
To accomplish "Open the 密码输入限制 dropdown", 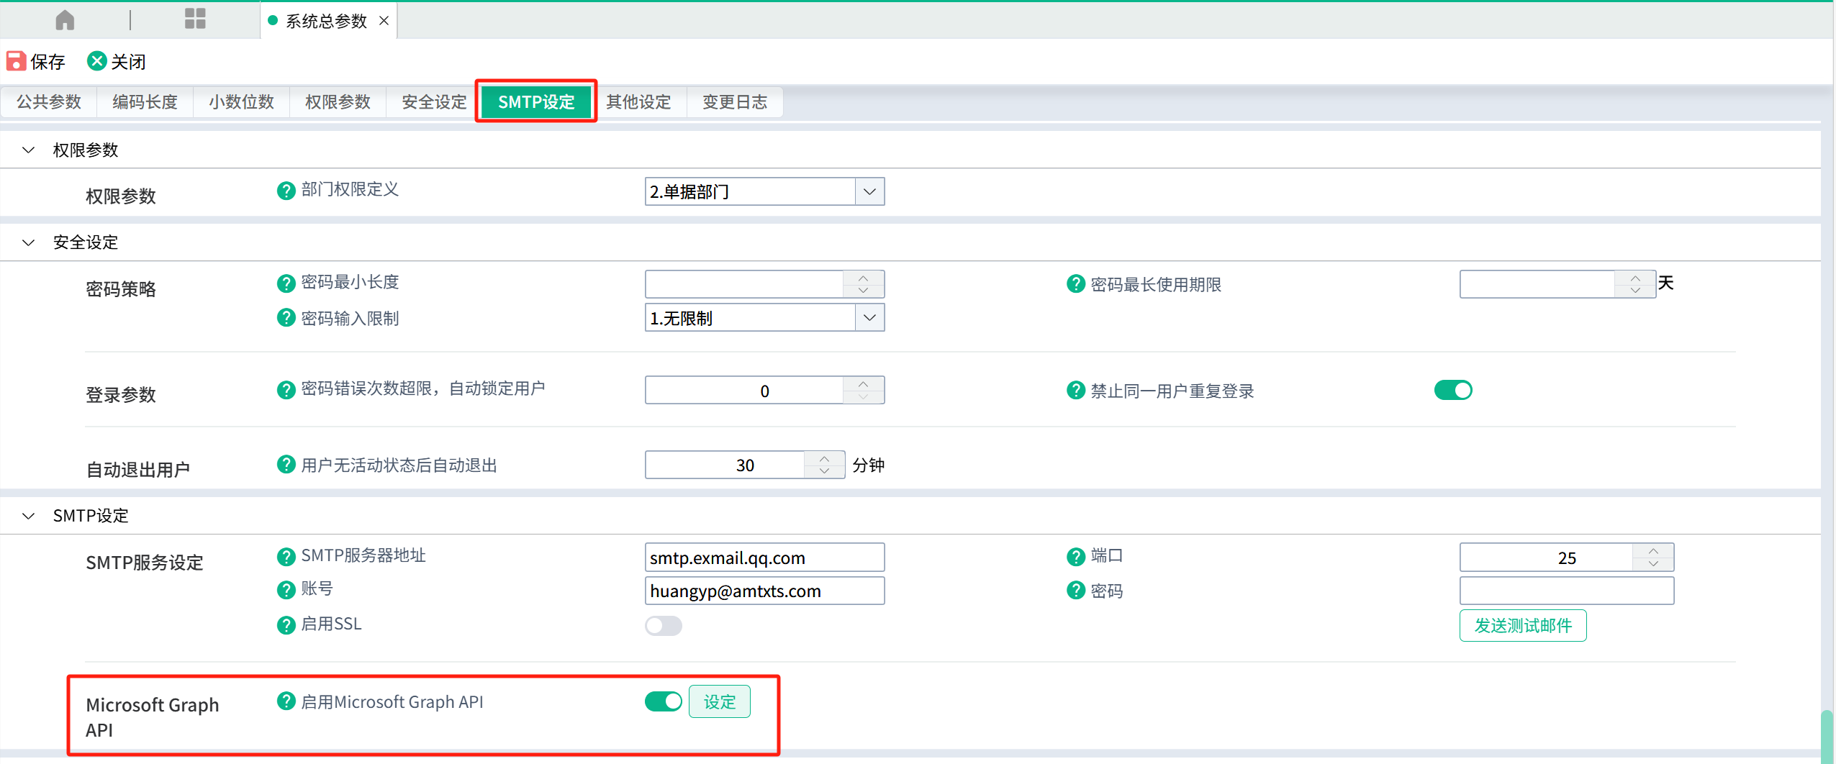I will click(x=869, y=318).
